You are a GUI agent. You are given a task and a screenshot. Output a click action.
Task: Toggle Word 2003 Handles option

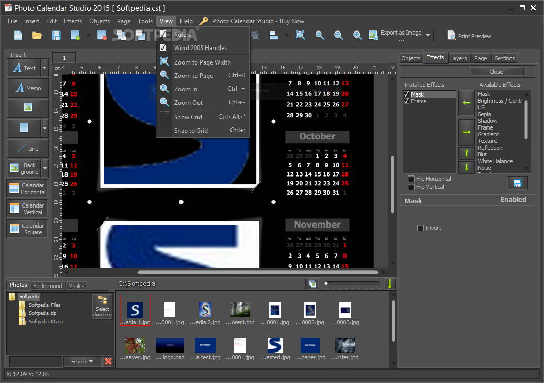(x=203, y=48)
